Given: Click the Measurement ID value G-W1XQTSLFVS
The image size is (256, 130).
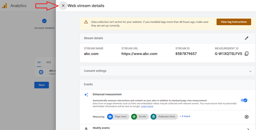Looking at the screenshot, I should (x=228, y=54).
